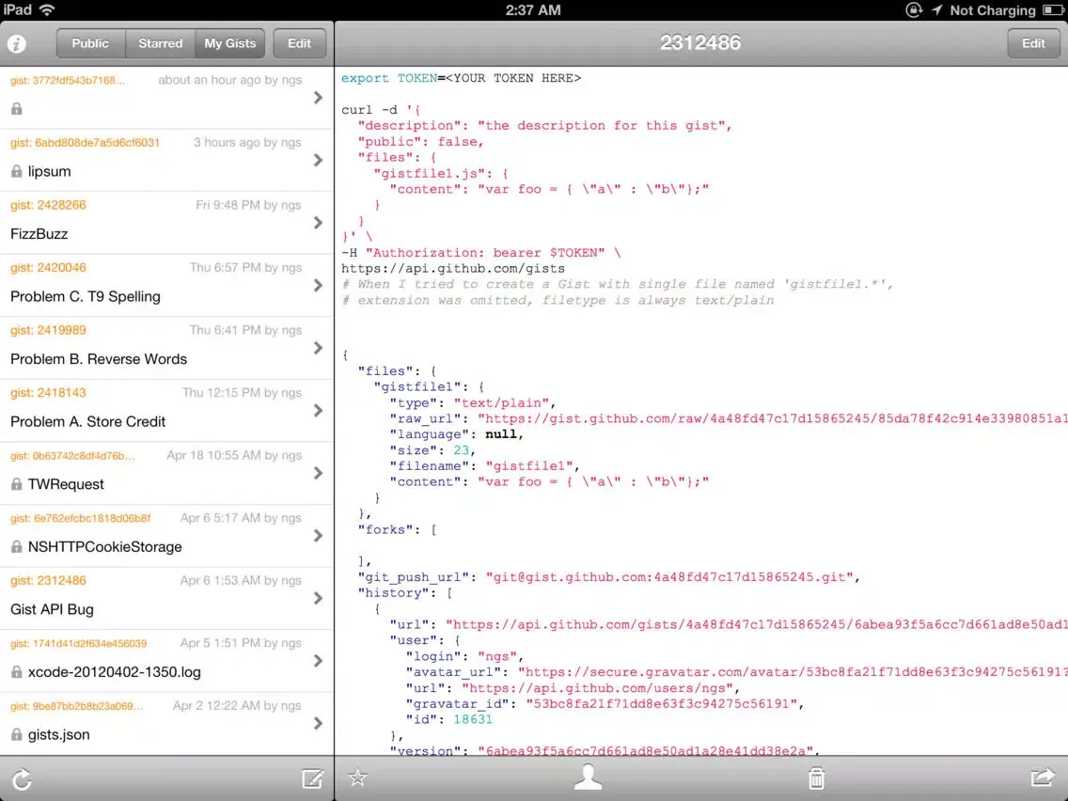Open chevron on the Gist API Bug row
1068x801 pixels.
point(318,600)
